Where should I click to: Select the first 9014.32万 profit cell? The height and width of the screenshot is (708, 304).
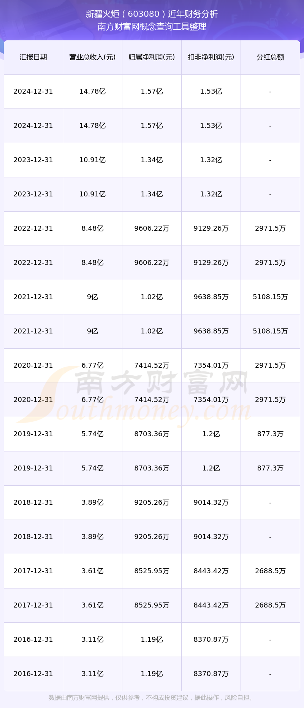(211, 502)
